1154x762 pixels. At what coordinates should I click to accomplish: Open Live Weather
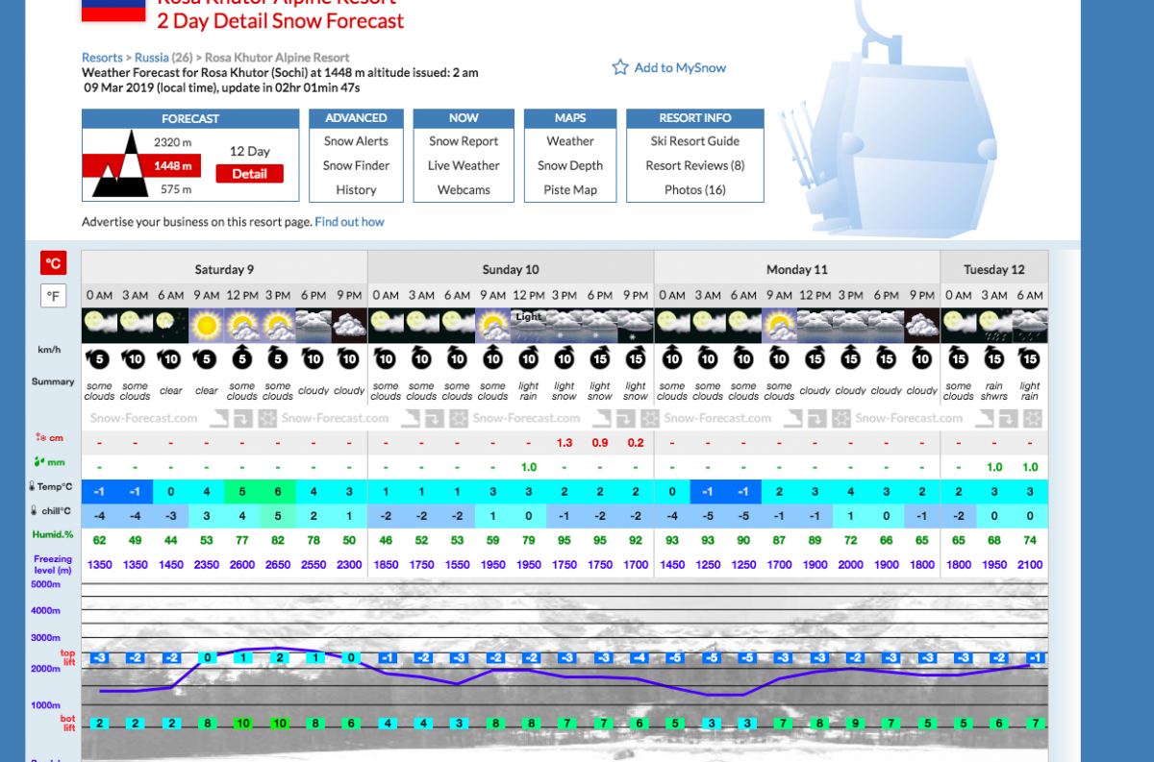point(464,165)
